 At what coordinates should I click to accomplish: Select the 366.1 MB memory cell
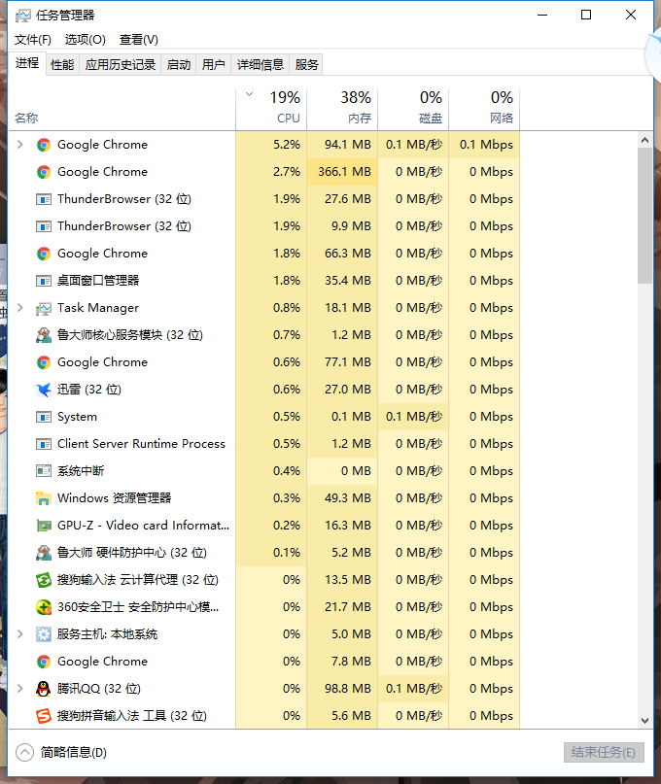[x=342, y=172]
